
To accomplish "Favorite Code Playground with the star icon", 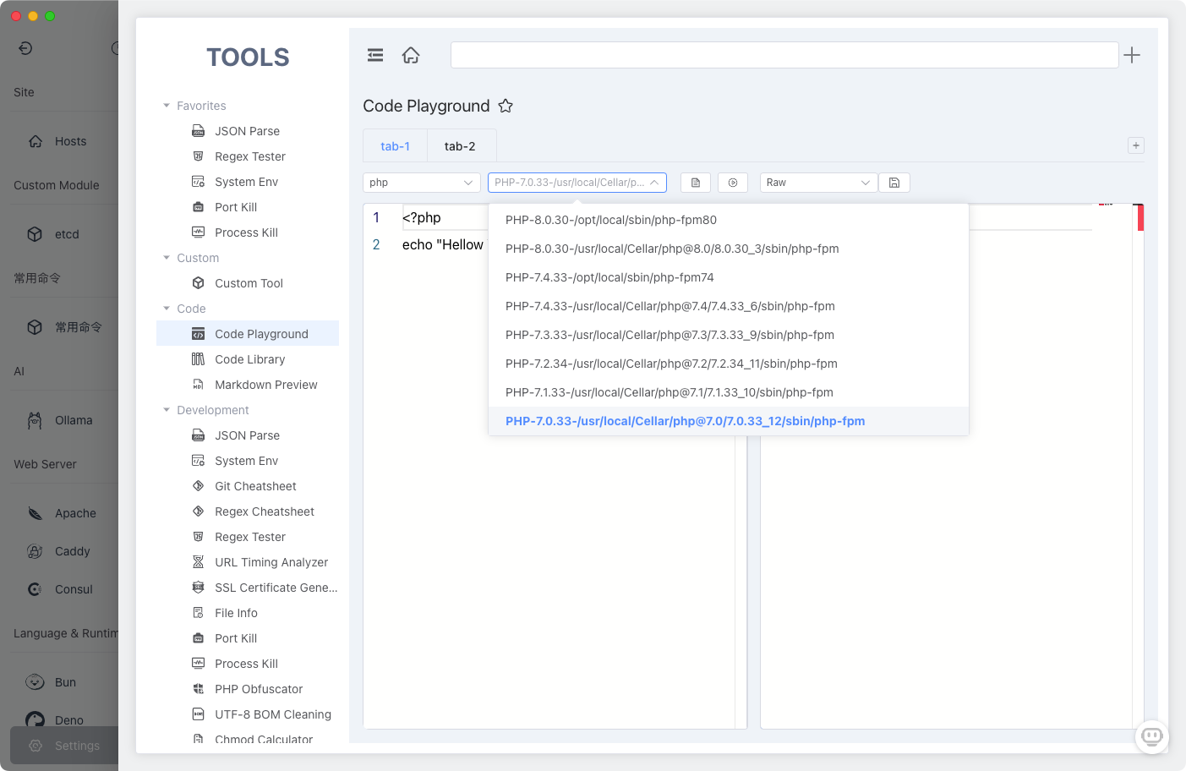I will pyautogui.click(x=506, y=106).
